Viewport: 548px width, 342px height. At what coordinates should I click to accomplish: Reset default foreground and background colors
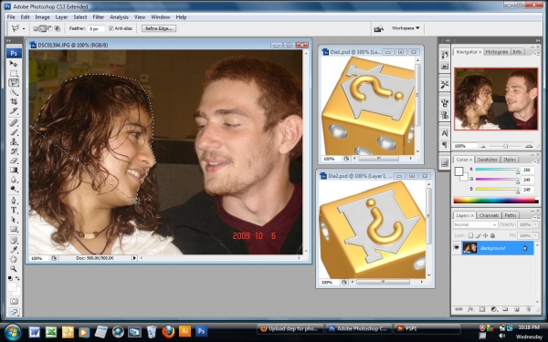tap(10, 278)
